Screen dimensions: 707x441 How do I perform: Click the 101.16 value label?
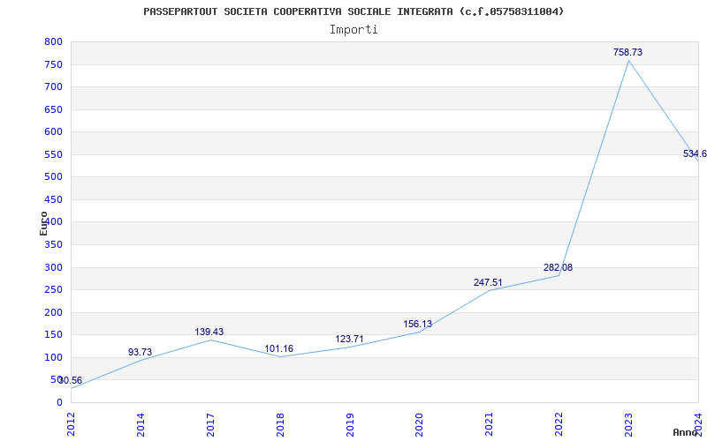click(x=278, y=348)
